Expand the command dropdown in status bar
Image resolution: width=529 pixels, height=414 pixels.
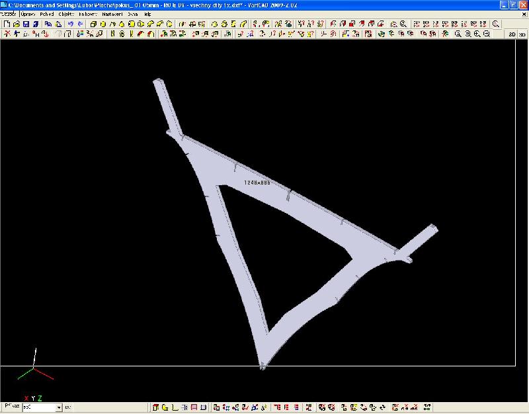59,407
